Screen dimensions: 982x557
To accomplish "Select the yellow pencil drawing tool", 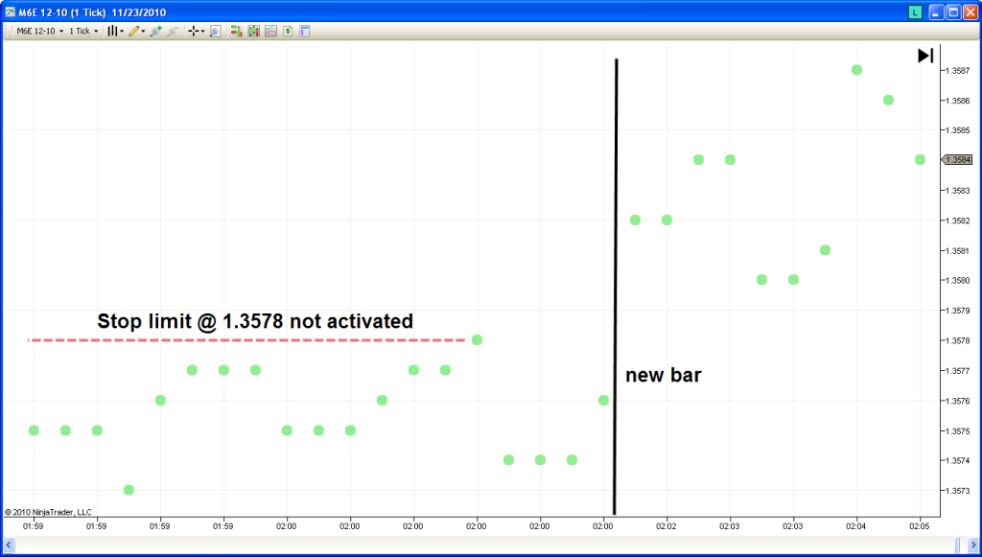I will point(136,31).
